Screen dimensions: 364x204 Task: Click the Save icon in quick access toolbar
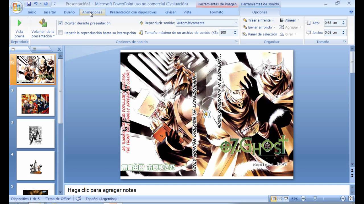click(x=29, y=4)
